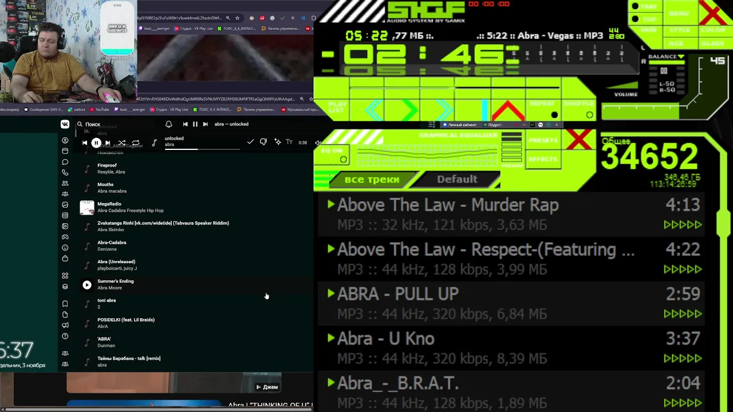Click the red eject arrow in audio player
Screen dimensions: 733x412
[508, 110]
